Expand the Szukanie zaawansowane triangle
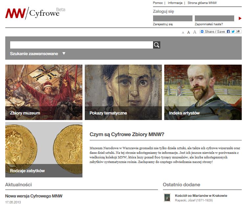This screenshot has height=204, width=247. pos(64,53)
